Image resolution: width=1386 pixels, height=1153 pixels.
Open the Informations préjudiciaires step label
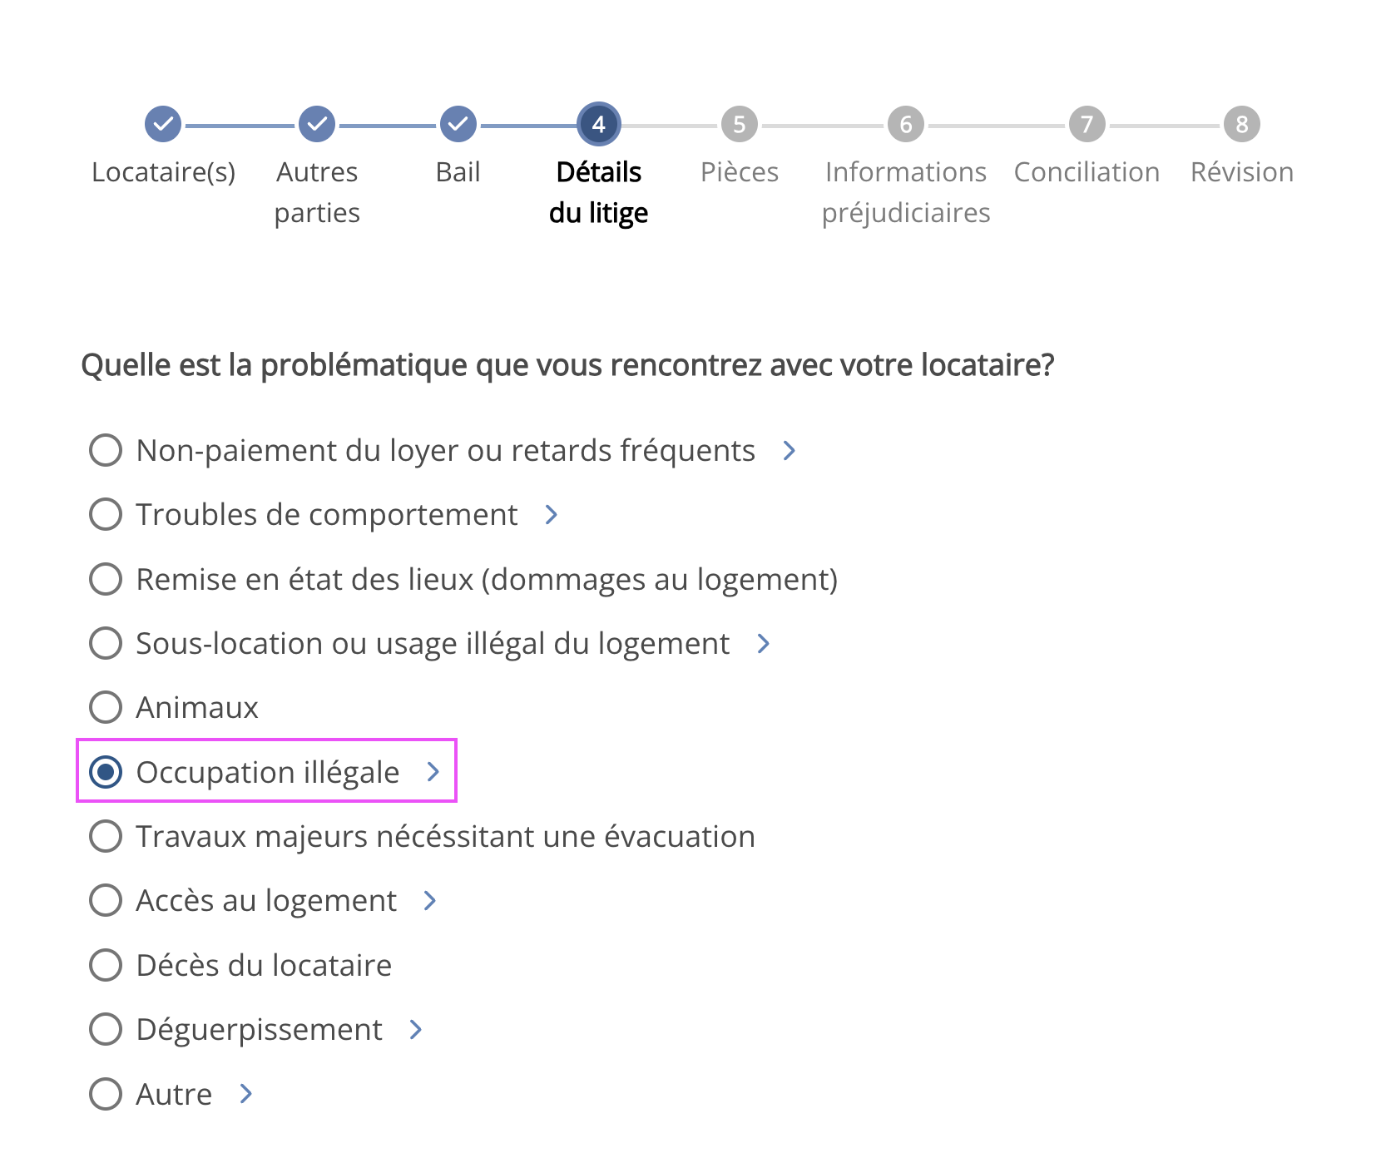pyautogui.click(x=906, y=192)
